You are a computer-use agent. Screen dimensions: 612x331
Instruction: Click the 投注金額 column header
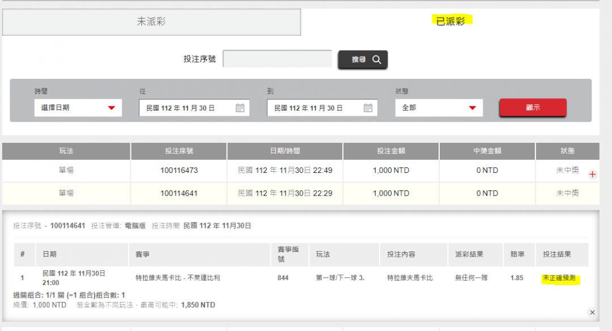pos(391,151)
